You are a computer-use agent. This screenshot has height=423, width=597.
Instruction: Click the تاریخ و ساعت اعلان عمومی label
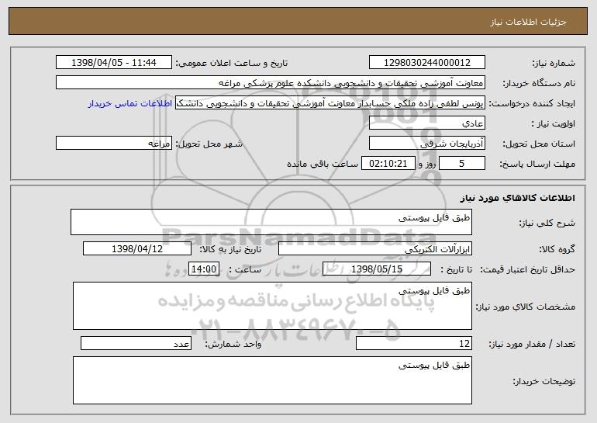click(232, 64)
